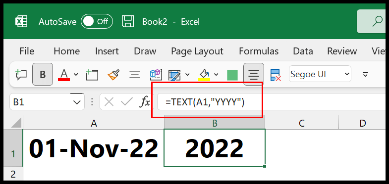This screenshot has height=184, width=389.
Task: Click the insert note icon
Action: [x=92, y=75]
